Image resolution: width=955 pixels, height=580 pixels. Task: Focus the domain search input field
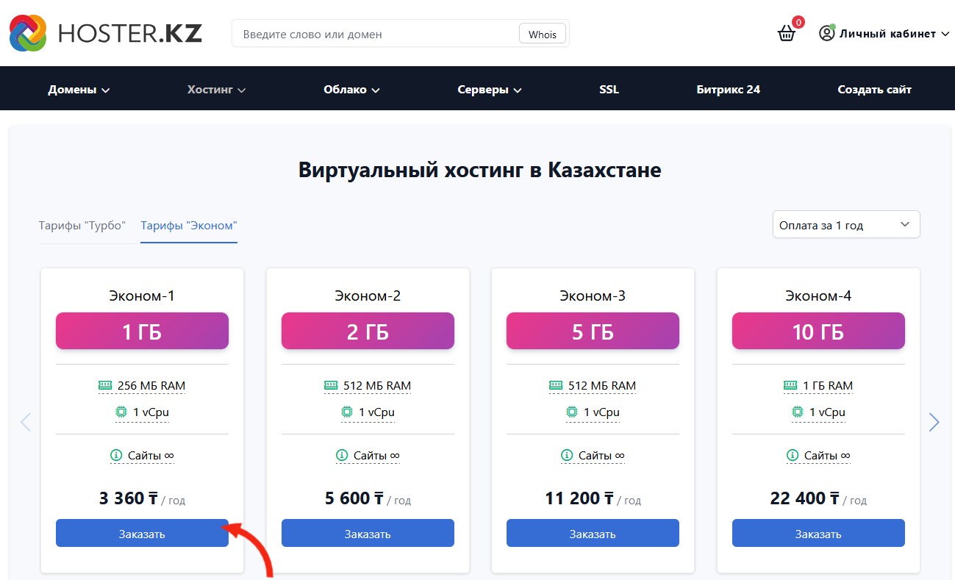(x=376, y=34)
